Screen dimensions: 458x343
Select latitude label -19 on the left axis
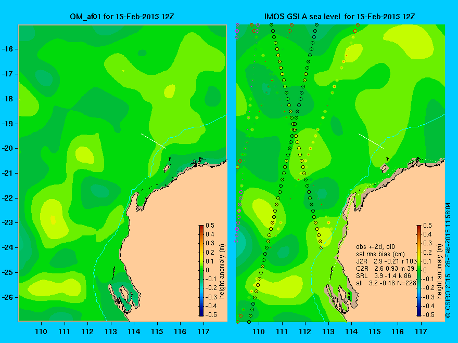pos(7,124)
